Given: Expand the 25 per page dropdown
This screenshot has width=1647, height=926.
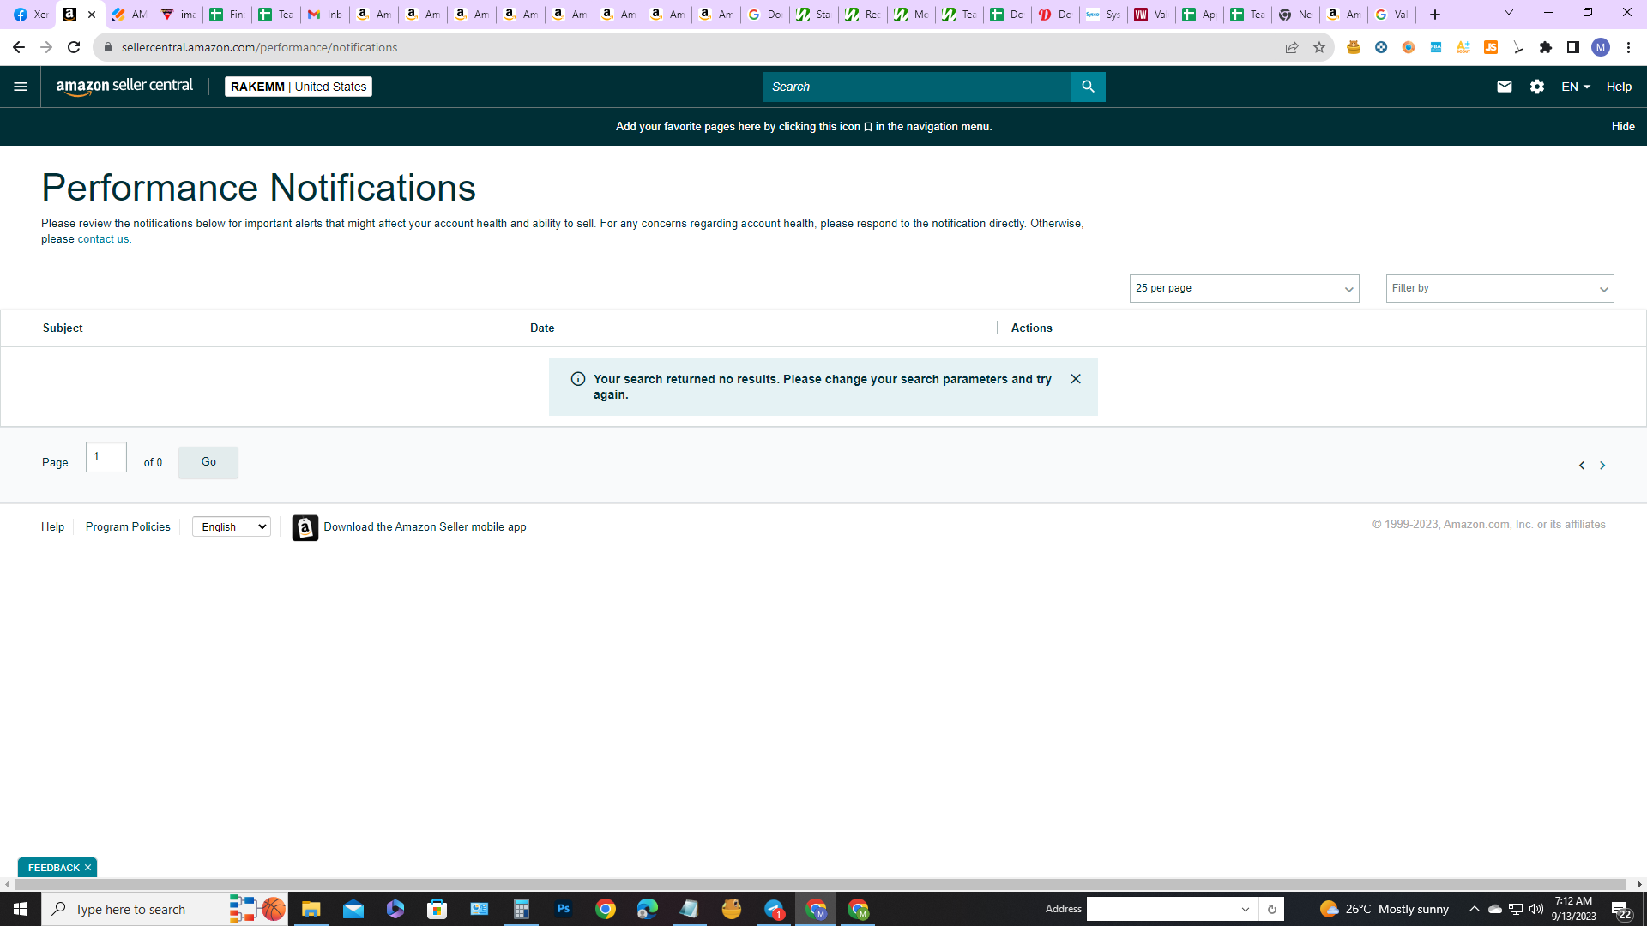Looking at the screenshot, I should click(1244, 288).
